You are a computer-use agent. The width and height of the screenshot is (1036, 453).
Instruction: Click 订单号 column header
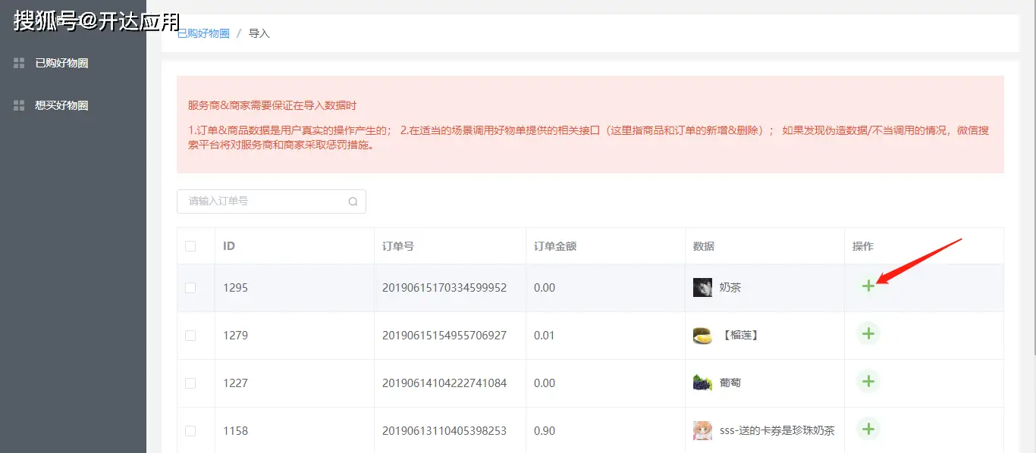tap(398, 246)
